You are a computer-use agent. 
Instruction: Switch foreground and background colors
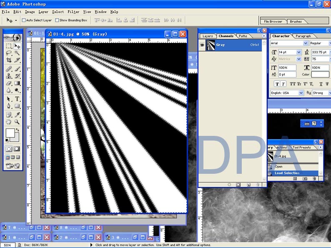coord(18,130)
